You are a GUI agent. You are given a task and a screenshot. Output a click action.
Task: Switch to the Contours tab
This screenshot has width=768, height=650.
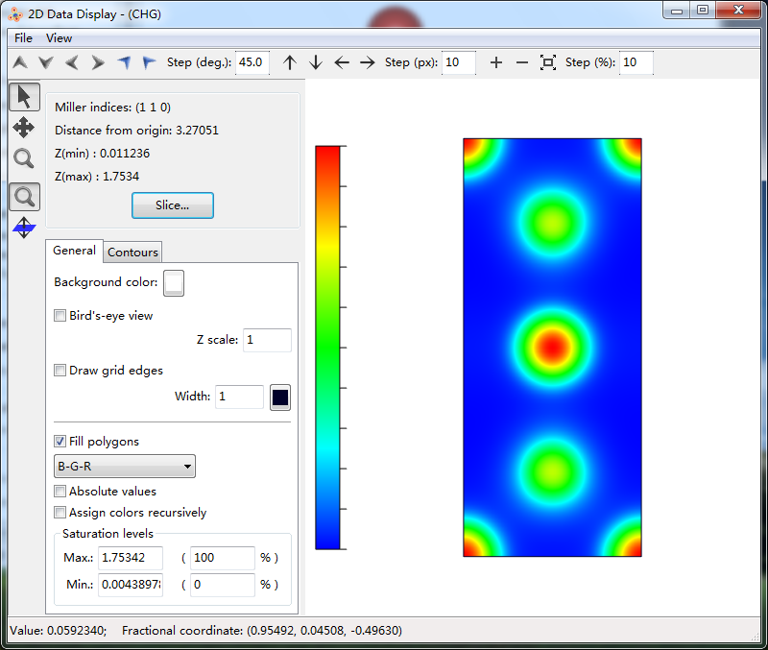[x=132, y=253]
